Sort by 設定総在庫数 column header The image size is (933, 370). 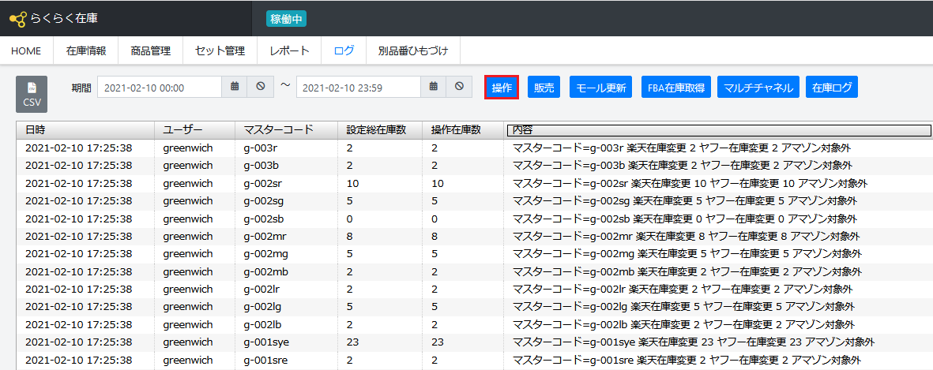380,130
